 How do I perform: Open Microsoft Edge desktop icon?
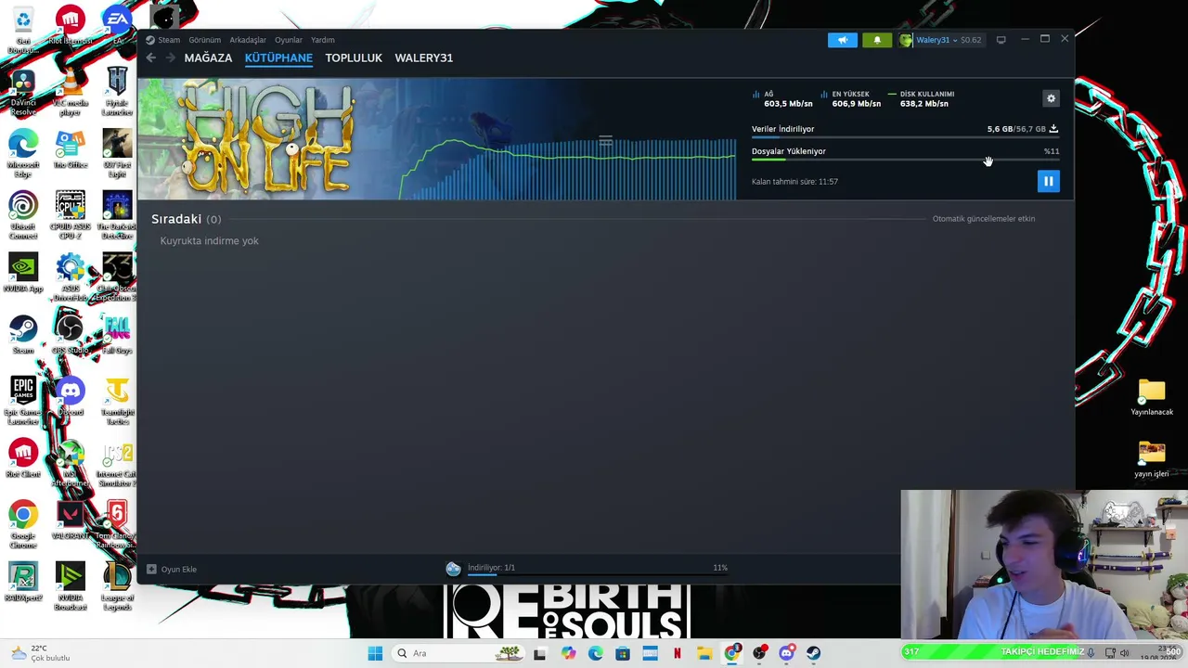pos(23,154)
